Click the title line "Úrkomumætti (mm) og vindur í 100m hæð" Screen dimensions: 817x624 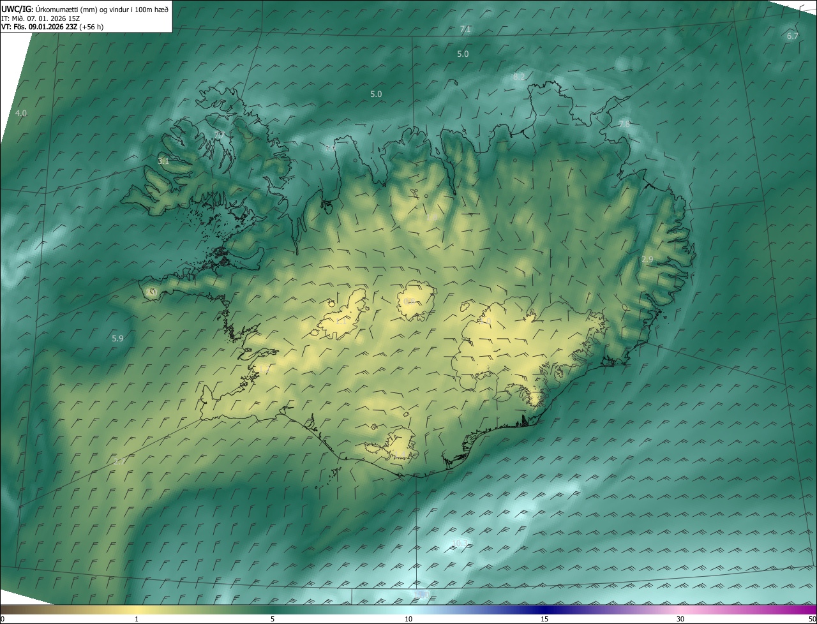tap(101, 8)
